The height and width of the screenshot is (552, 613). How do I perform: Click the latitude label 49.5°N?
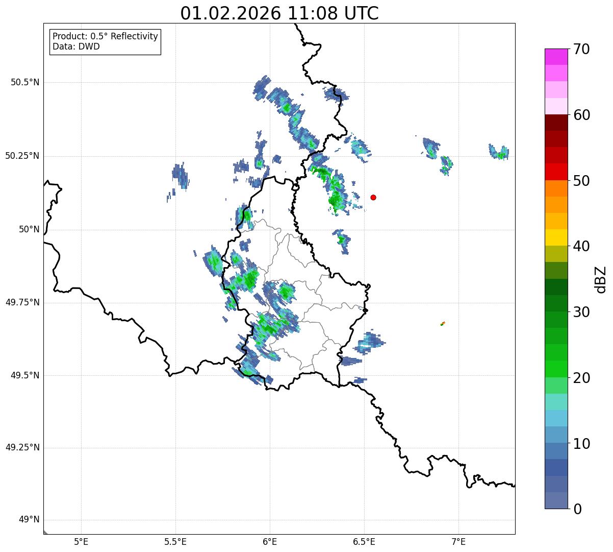point(25,375)
